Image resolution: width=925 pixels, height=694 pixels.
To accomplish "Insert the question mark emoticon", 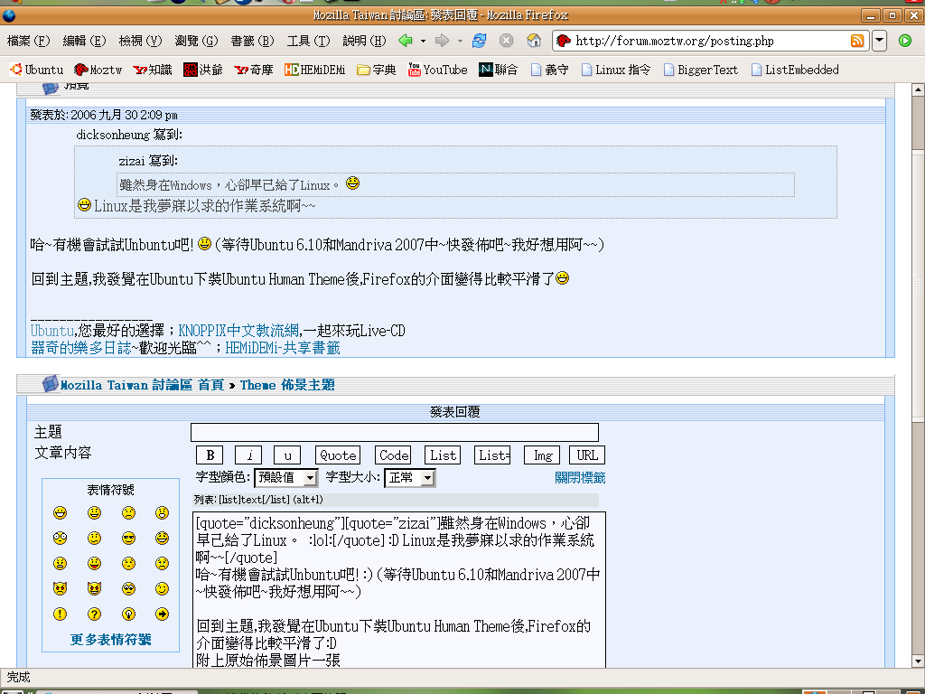I will [94, 614].
